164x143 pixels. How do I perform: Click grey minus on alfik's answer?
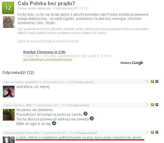coord(157,104)
